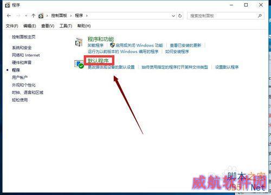The image size is (271, 195).
Task: Click the 程序 breadcrumb in the address bar
Action: pyautogui.click(x=79, y=16)
